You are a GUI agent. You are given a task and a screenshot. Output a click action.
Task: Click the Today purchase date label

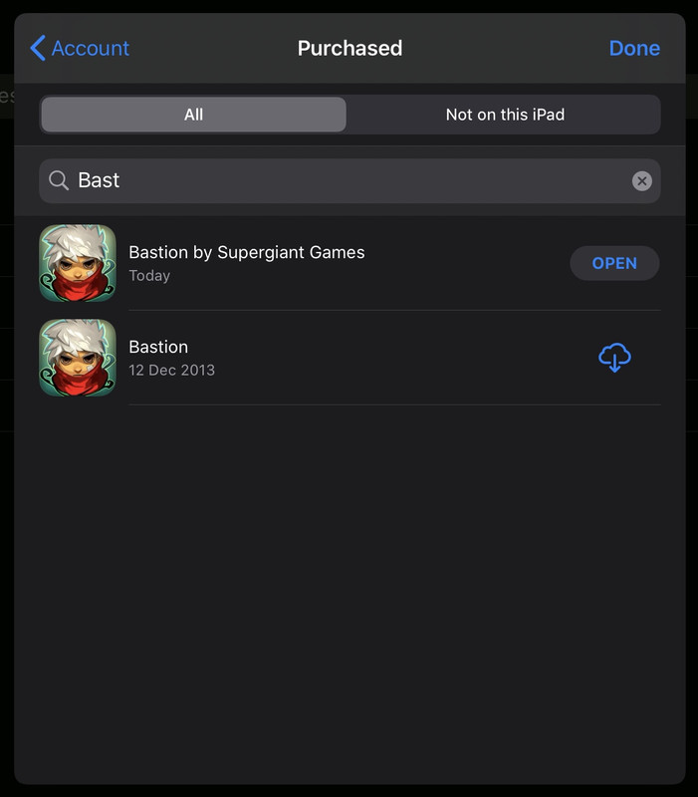(x=149, y=276)
